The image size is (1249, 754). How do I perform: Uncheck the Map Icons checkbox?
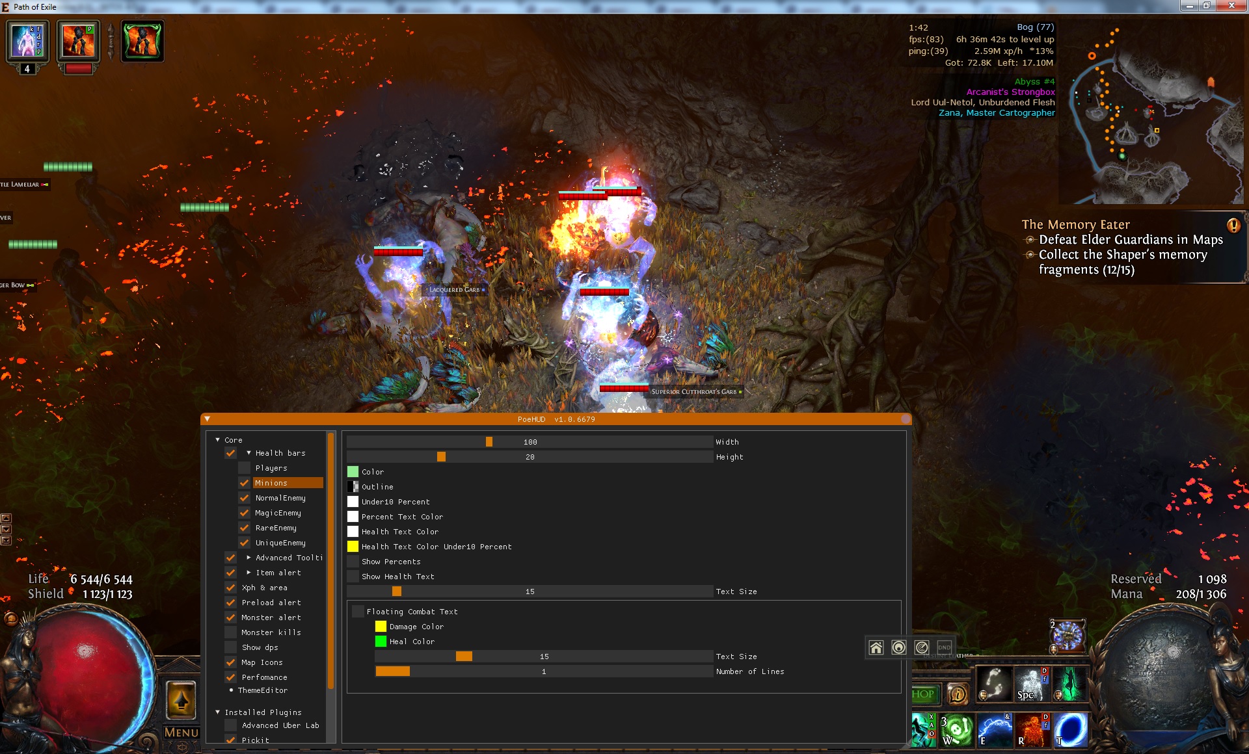pyautogui.click(x=230, y=662)
